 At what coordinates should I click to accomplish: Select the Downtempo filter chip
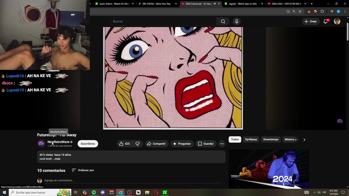click(x=271, y=139)
